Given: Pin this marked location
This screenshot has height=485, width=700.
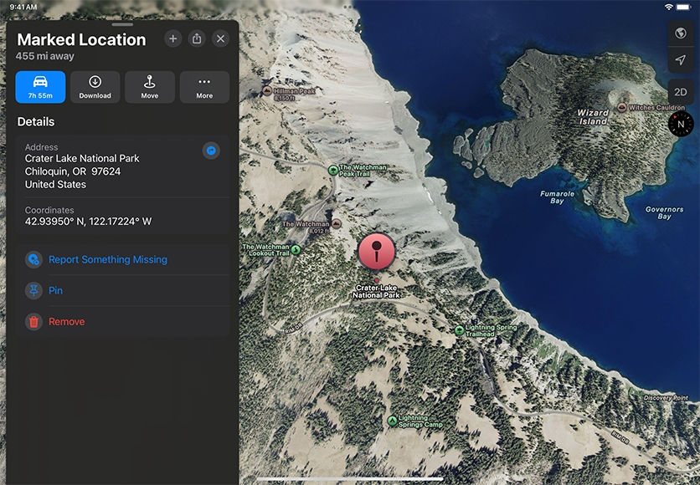Looking at the screenshot, I should (x=55, y=291).
